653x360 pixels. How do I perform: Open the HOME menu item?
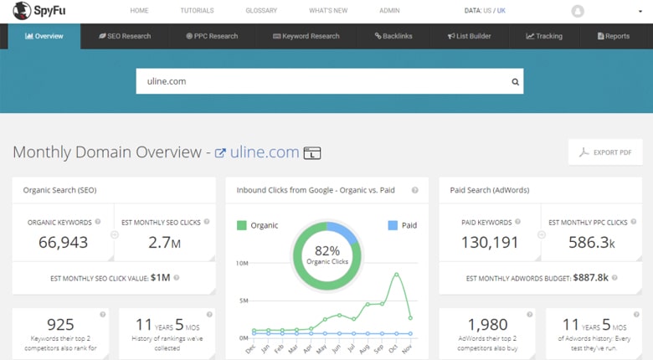point(139,10)
